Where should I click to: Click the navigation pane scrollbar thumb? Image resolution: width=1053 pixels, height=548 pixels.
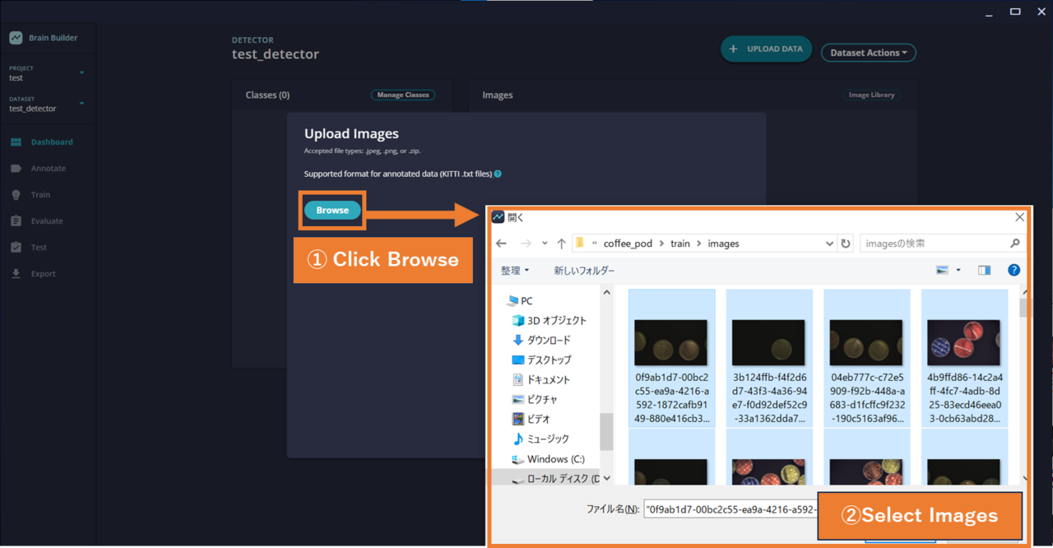pyautogui.click(x=607, y=431)
